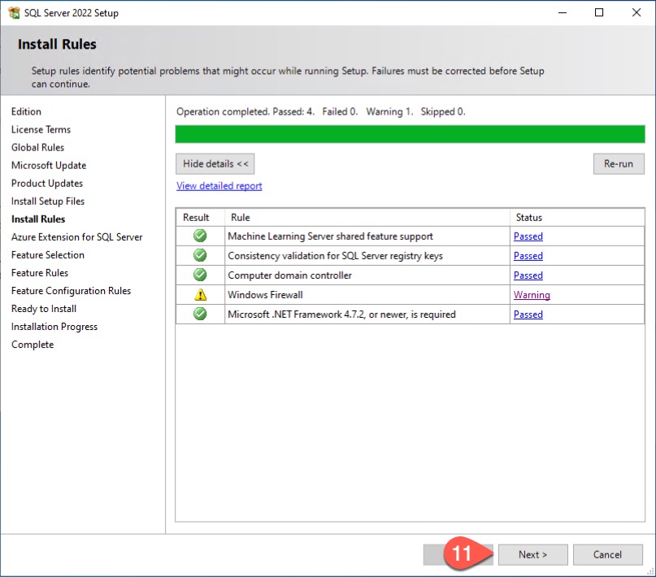Click the Rule column header

coord(241,218)
